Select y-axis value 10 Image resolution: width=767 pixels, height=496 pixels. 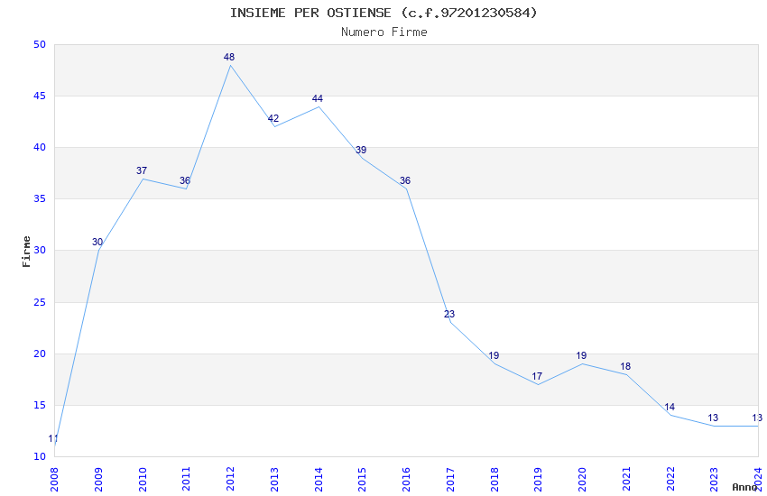coord(40,456)
